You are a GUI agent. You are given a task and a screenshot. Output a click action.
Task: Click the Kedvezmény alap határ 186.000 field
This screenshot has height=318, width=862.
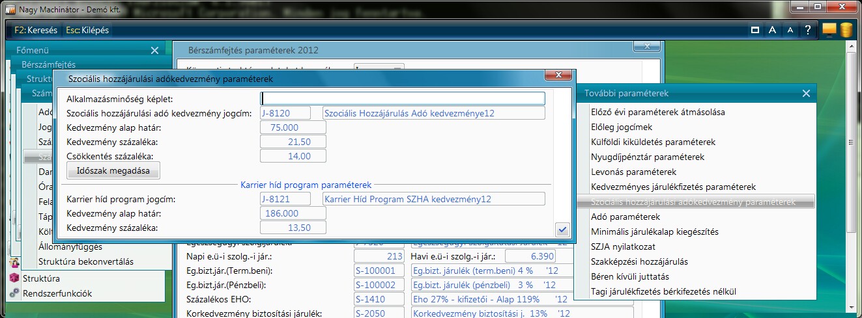(293, 213)
